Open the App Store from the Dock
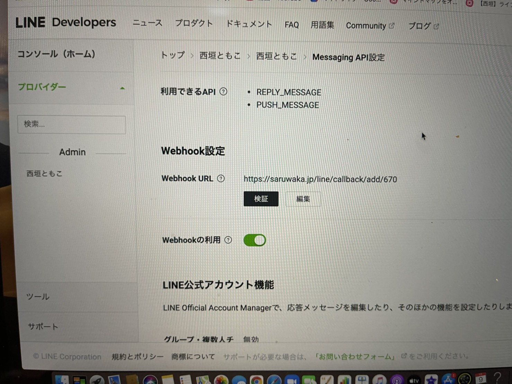This screenshot has width=512, height=384. pyautogui.click(x=448, y=379)
